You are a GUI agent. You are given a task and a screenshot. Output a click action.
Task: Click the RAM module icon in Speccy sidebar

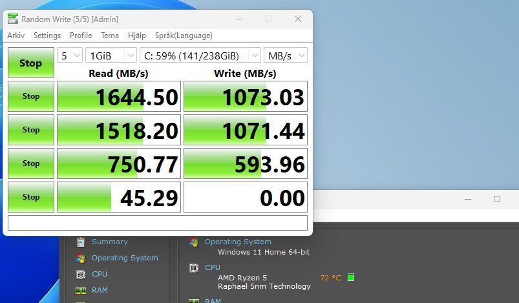pos(80,291)
